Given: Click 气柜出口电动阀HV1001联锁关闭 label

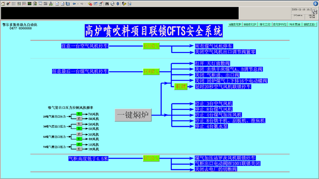Looking at the screenshot, I should [x=227, y=163].
